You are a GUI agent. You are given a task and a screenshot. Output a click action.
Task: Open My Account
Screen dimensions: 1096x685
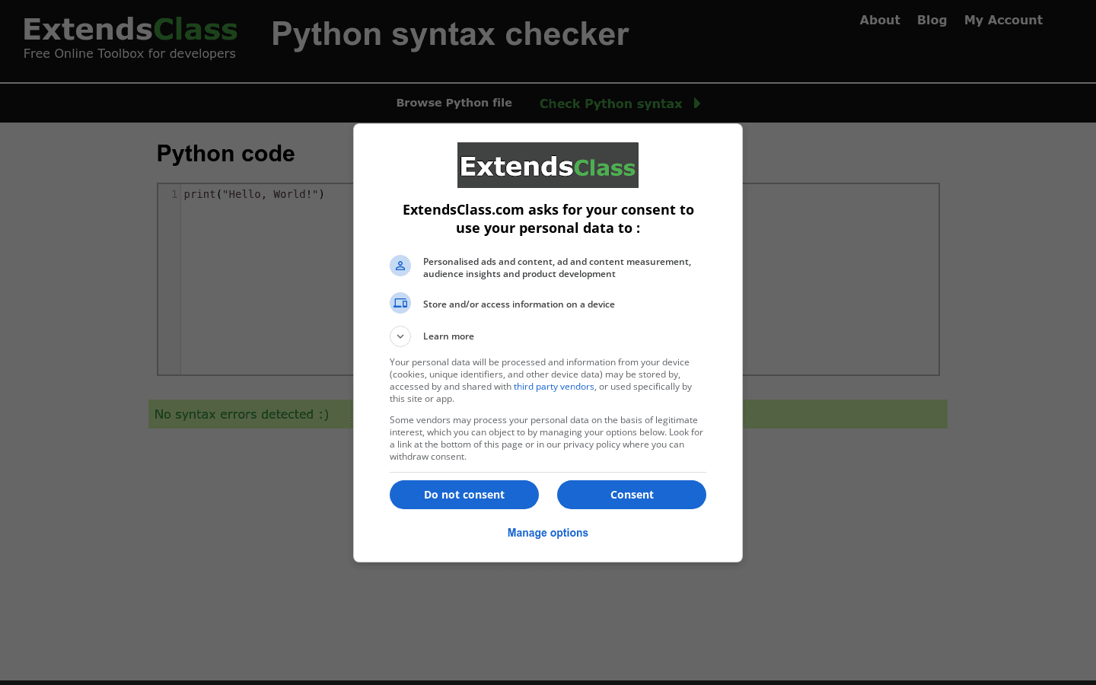[x=1002, y=21]
